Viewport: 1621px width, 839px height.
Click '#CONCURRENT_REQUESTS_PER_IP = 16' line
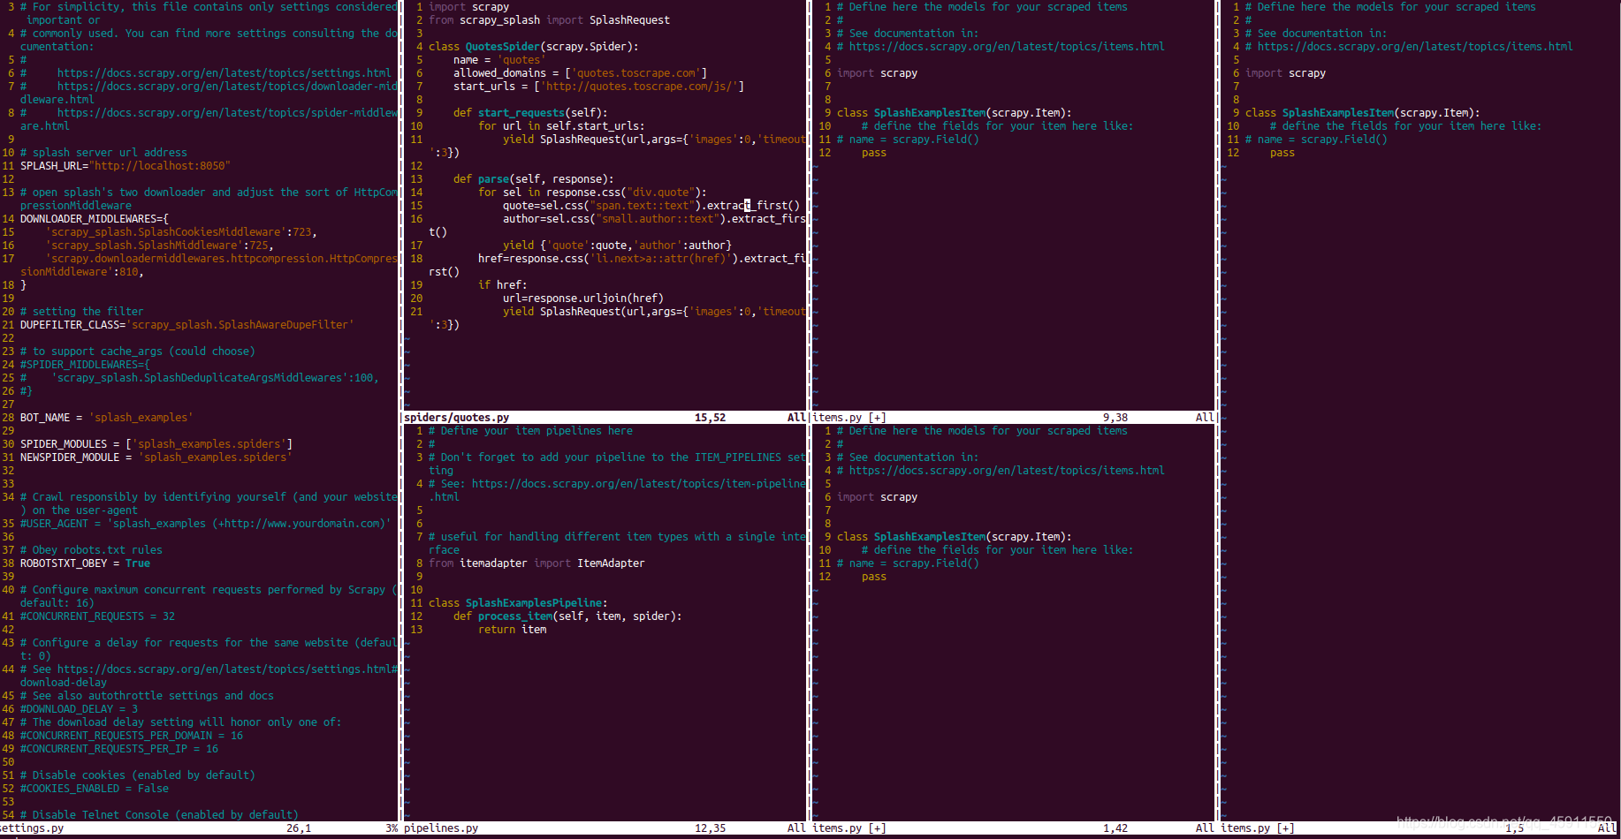pos(119,749)
